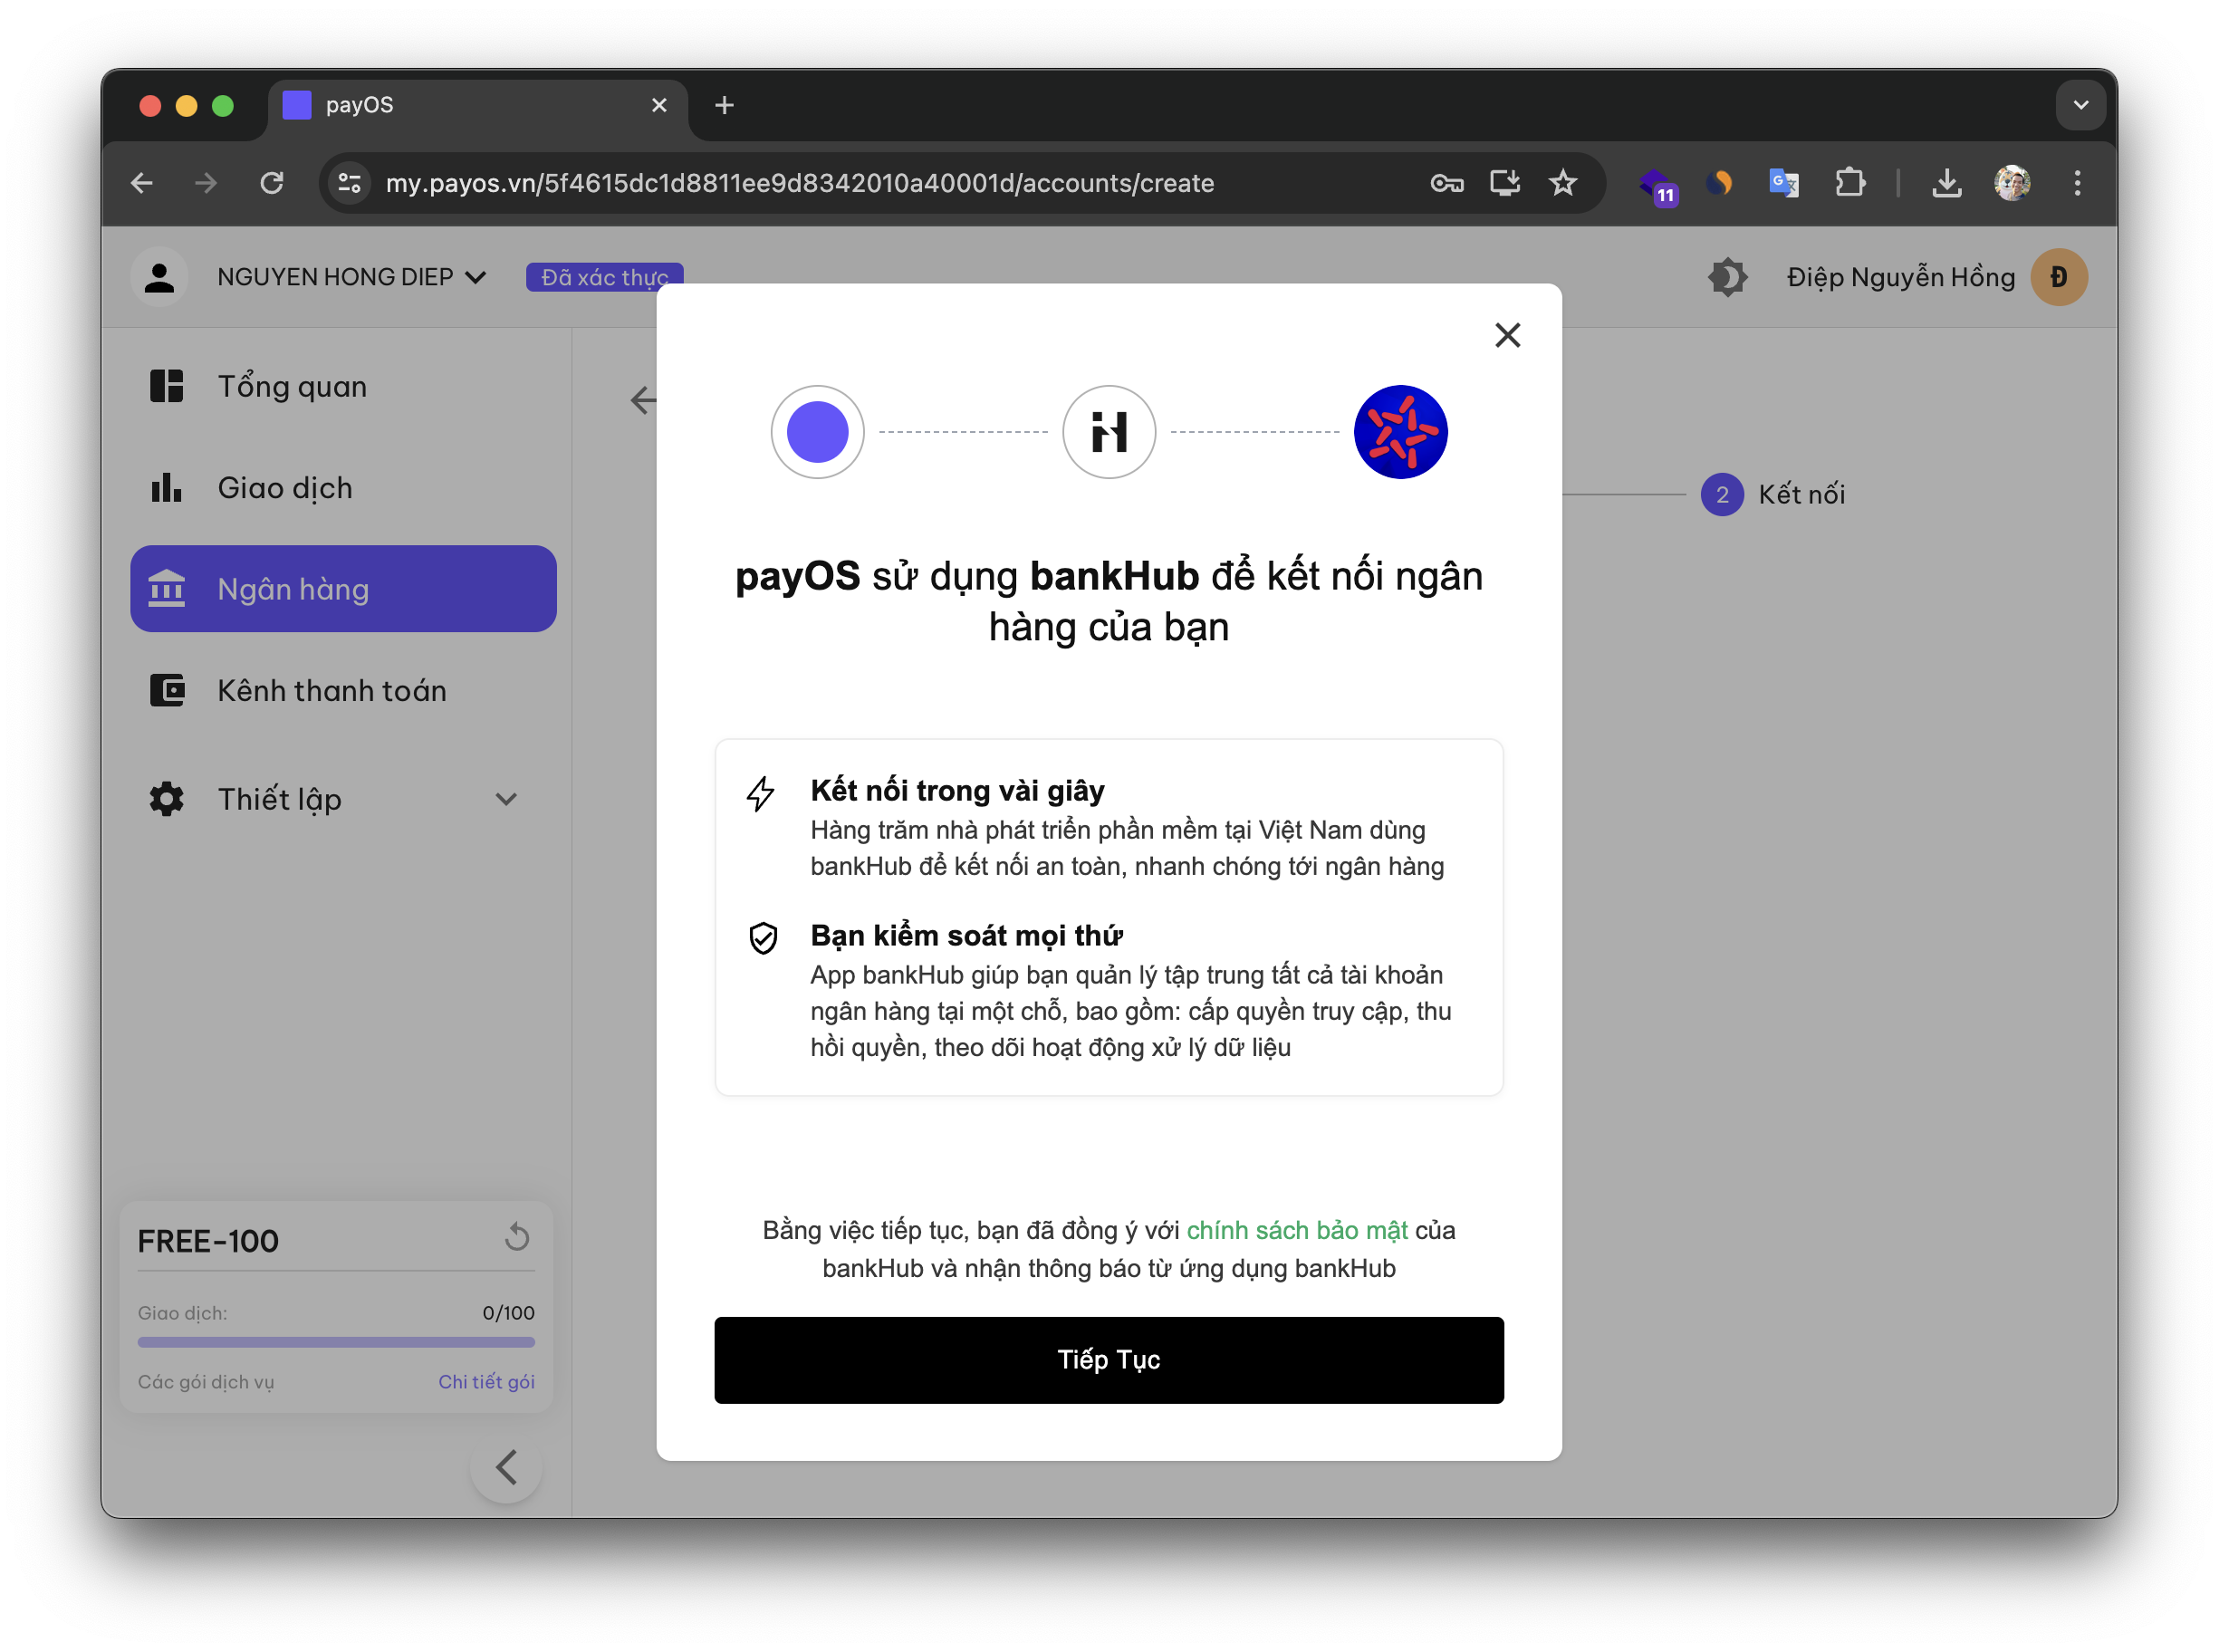
Task: Open the chính sách bảo mật link
Action: tap(1297, 1230)
